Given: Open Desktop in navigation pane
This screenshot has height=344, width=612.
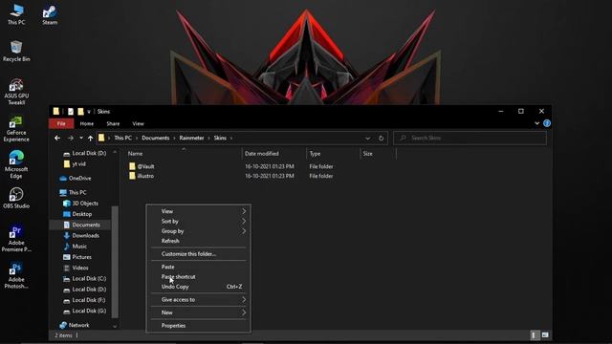Looking at the screenshot, I should click(x=82, y=214).
